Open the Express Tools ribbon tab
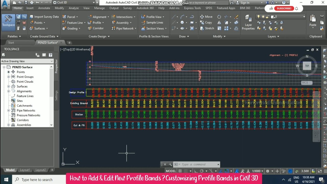Viewport: 327px width, 184px height. pos(192,8)
